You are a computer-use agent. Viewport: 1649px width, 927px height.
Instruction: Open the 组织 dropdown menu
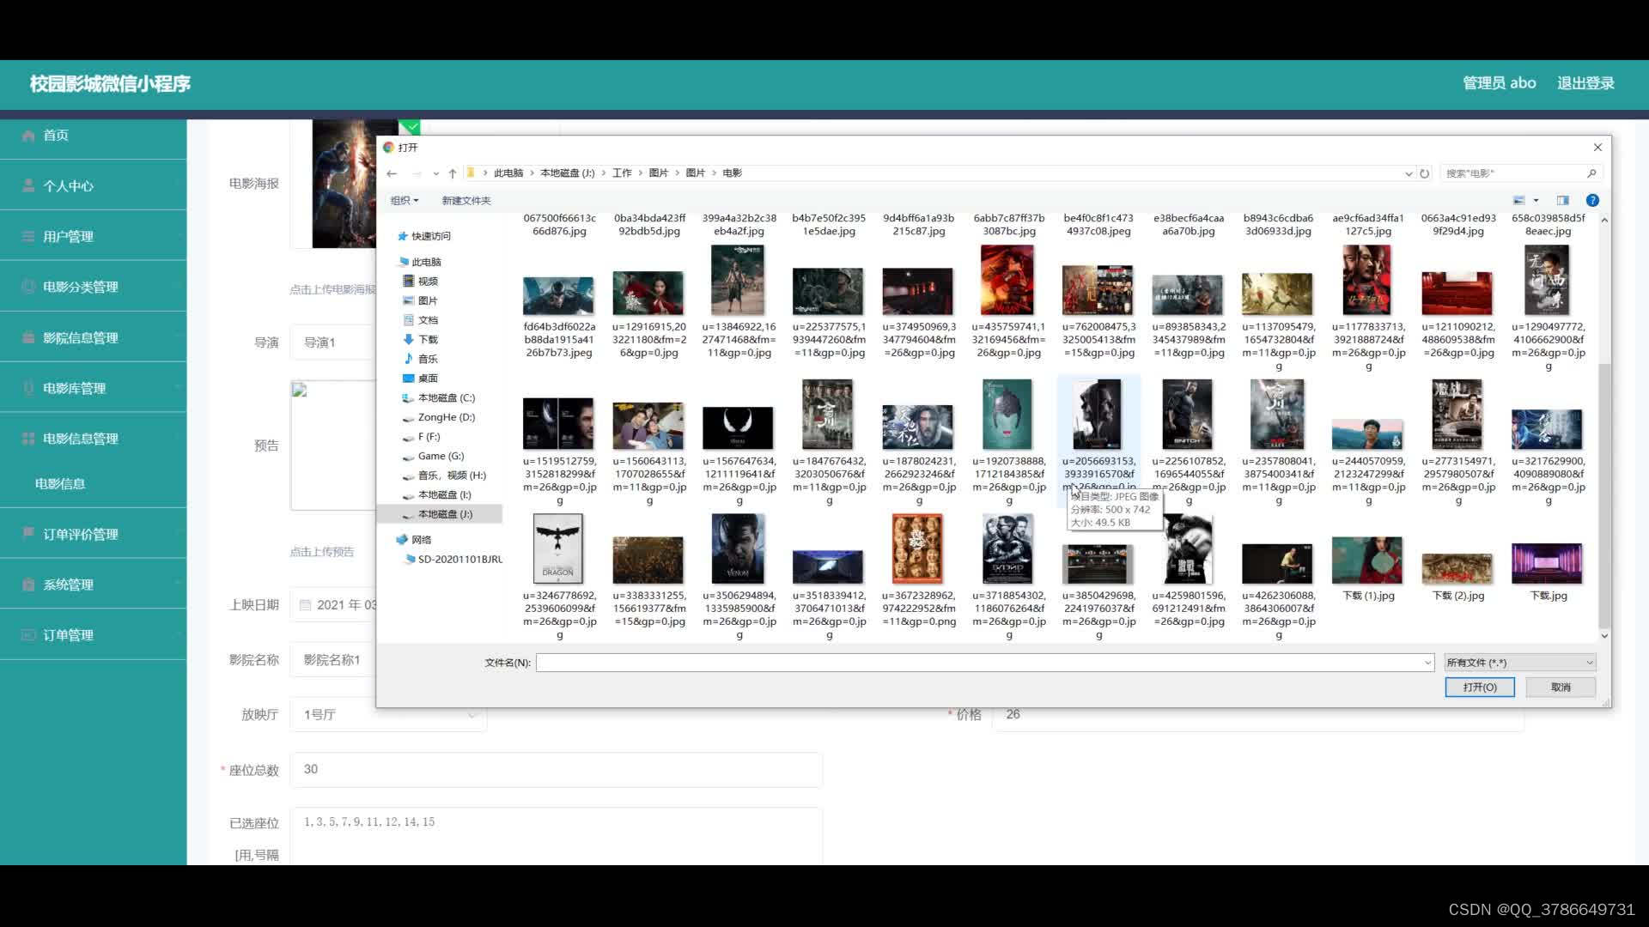click(x=405, y=201)
